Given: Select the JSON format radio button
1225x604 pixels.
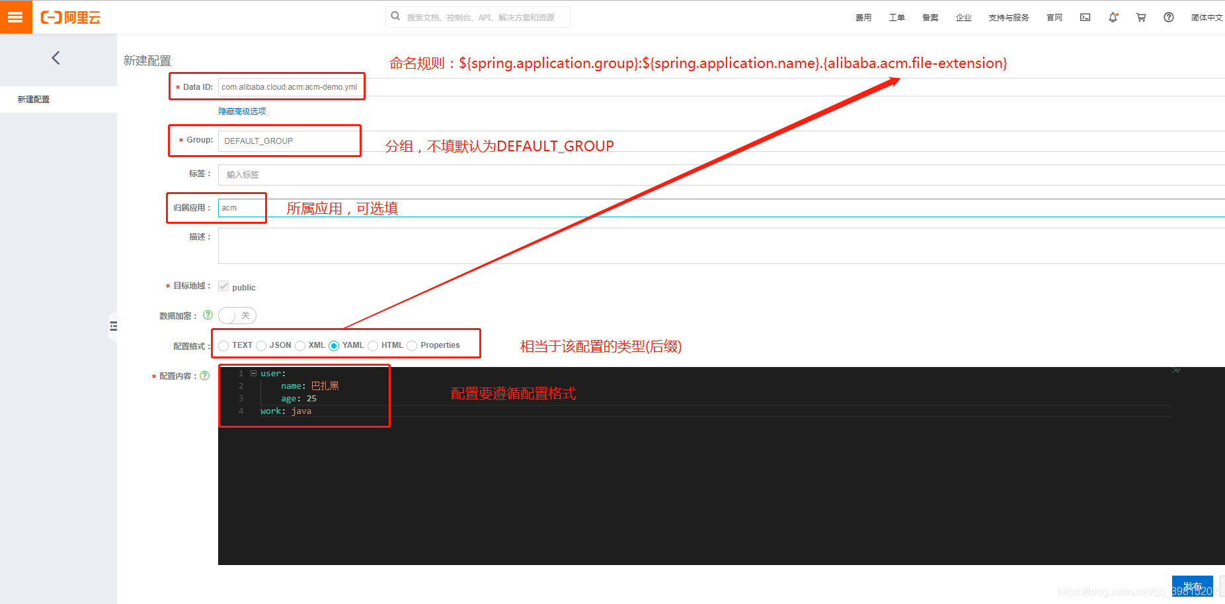Looking at the screenshot, I should [x=261, y=346].
